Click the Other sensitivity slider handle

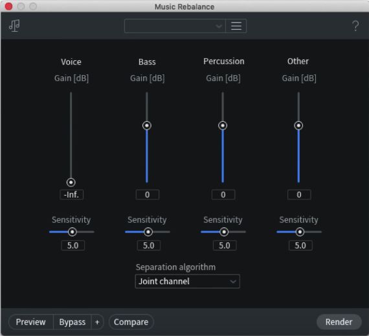300,232
